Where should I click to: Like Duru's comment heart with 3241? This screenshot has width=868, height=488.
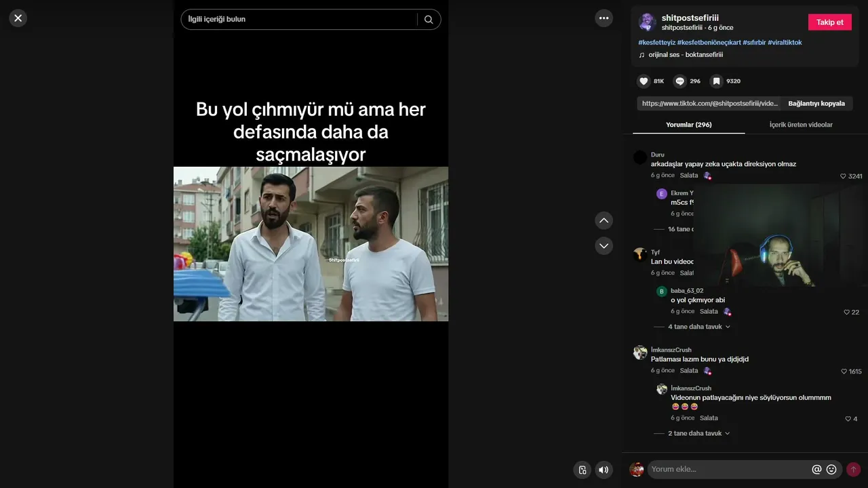pos(844,176)
